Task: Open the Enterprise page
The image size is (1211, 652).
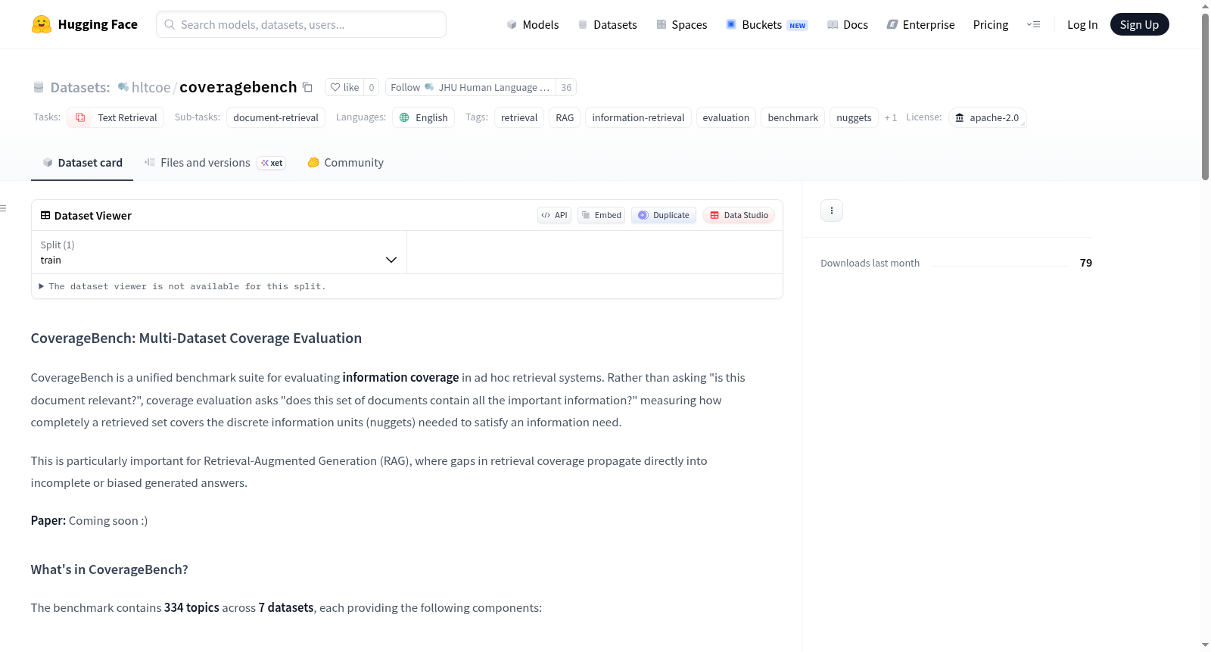Action: point(921,24)
